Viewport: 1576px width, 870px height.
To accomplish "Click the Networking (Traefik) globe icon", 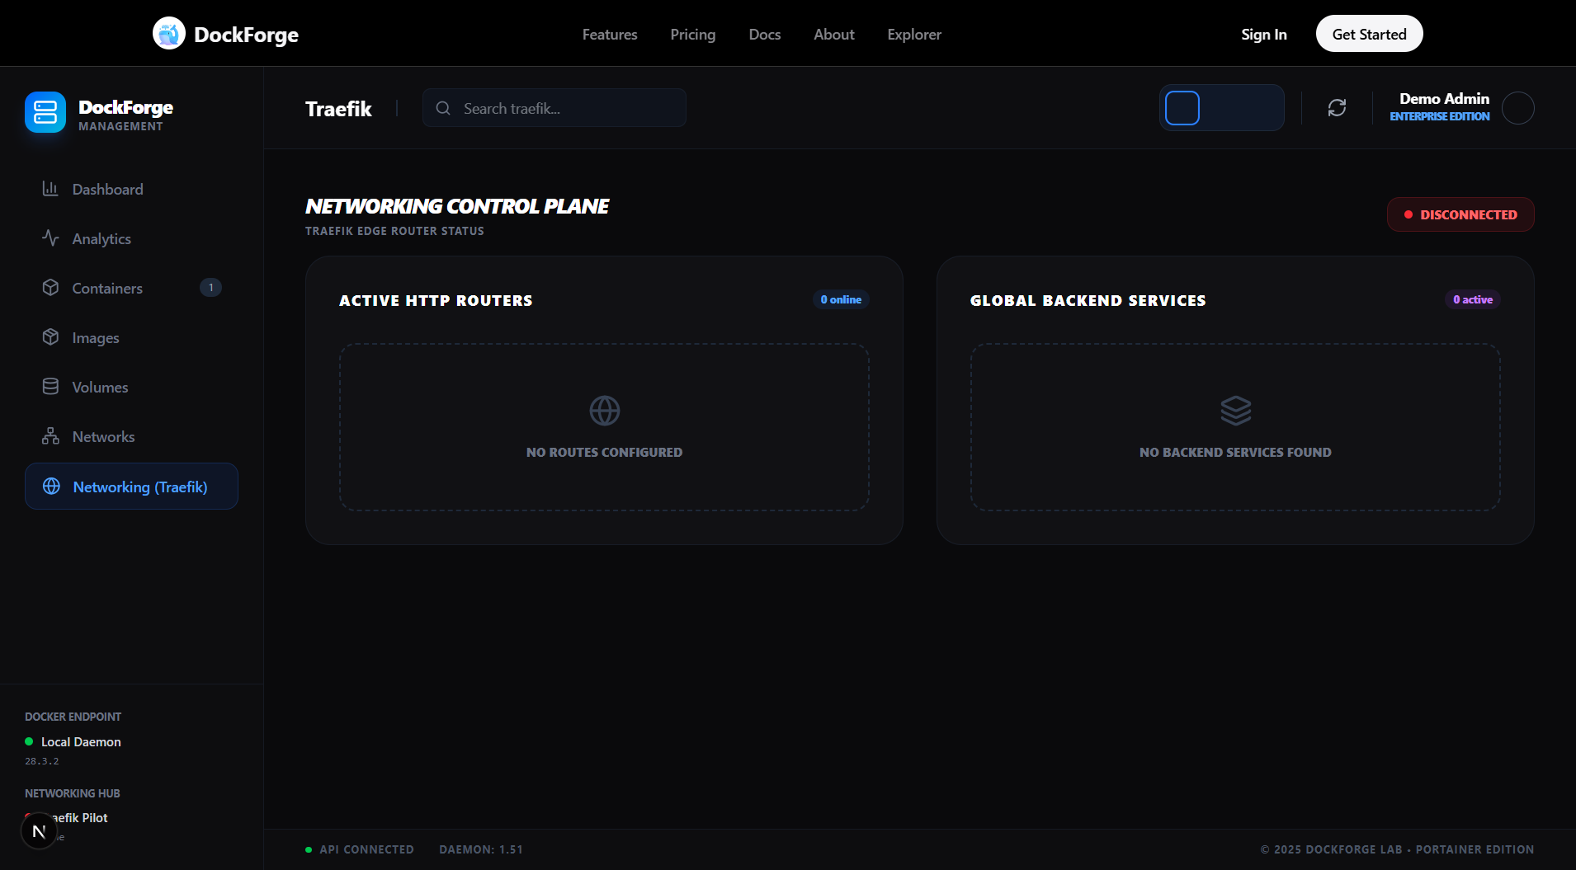I will tap(51, 487).
